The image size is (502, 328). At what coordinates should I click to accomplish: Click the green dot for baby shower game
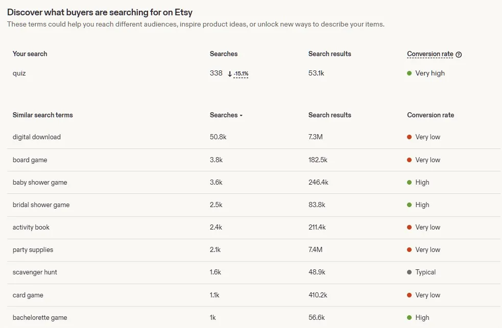409,182
